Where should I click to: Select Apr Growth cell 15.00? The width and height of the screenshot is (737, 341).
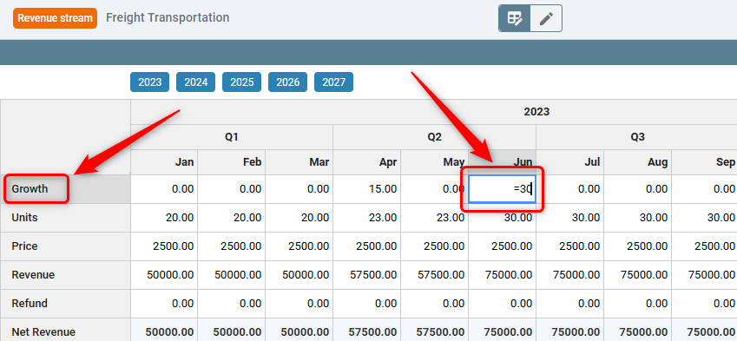pyautogui.click(x=367, y=189)
